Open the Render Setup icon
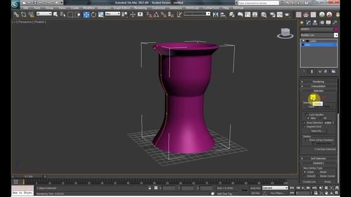The height and width of the screenshot is (197, 351). pyautogui.click(x=273, y=15)
